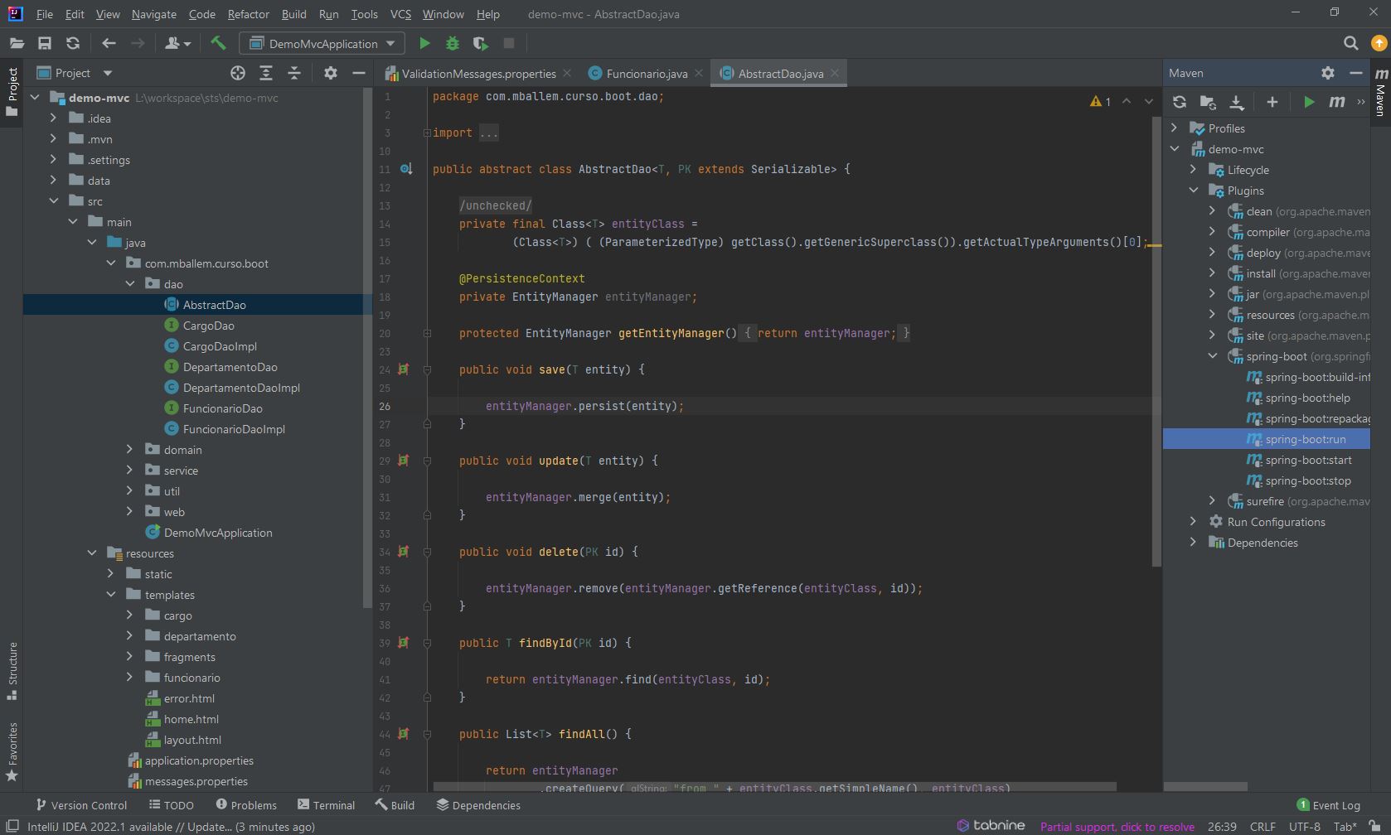
Task: Reload all Maven projects
Action: (1179, 102)
